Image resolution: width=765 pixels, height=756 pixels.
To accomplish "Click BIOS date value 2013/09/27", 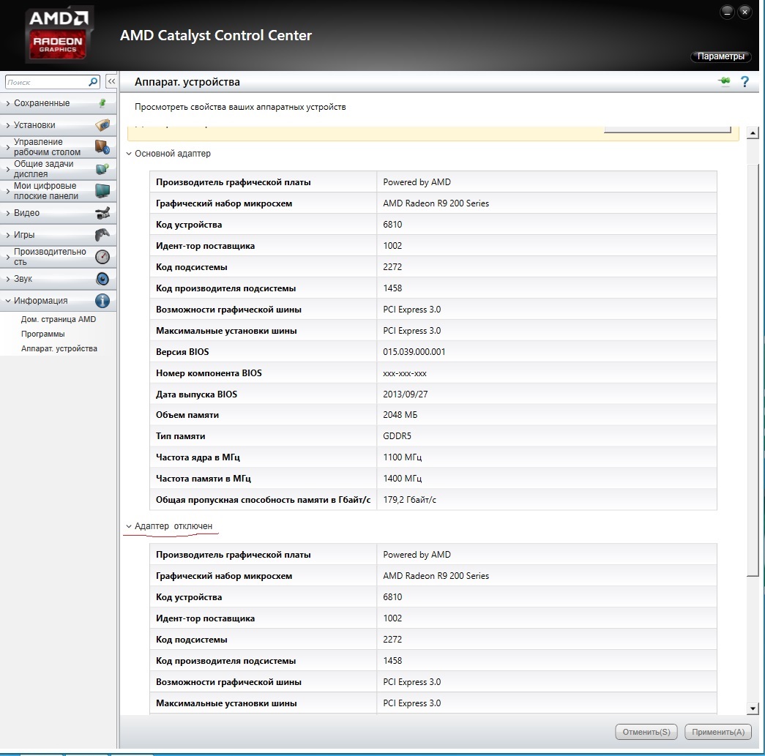I will 405,394.
